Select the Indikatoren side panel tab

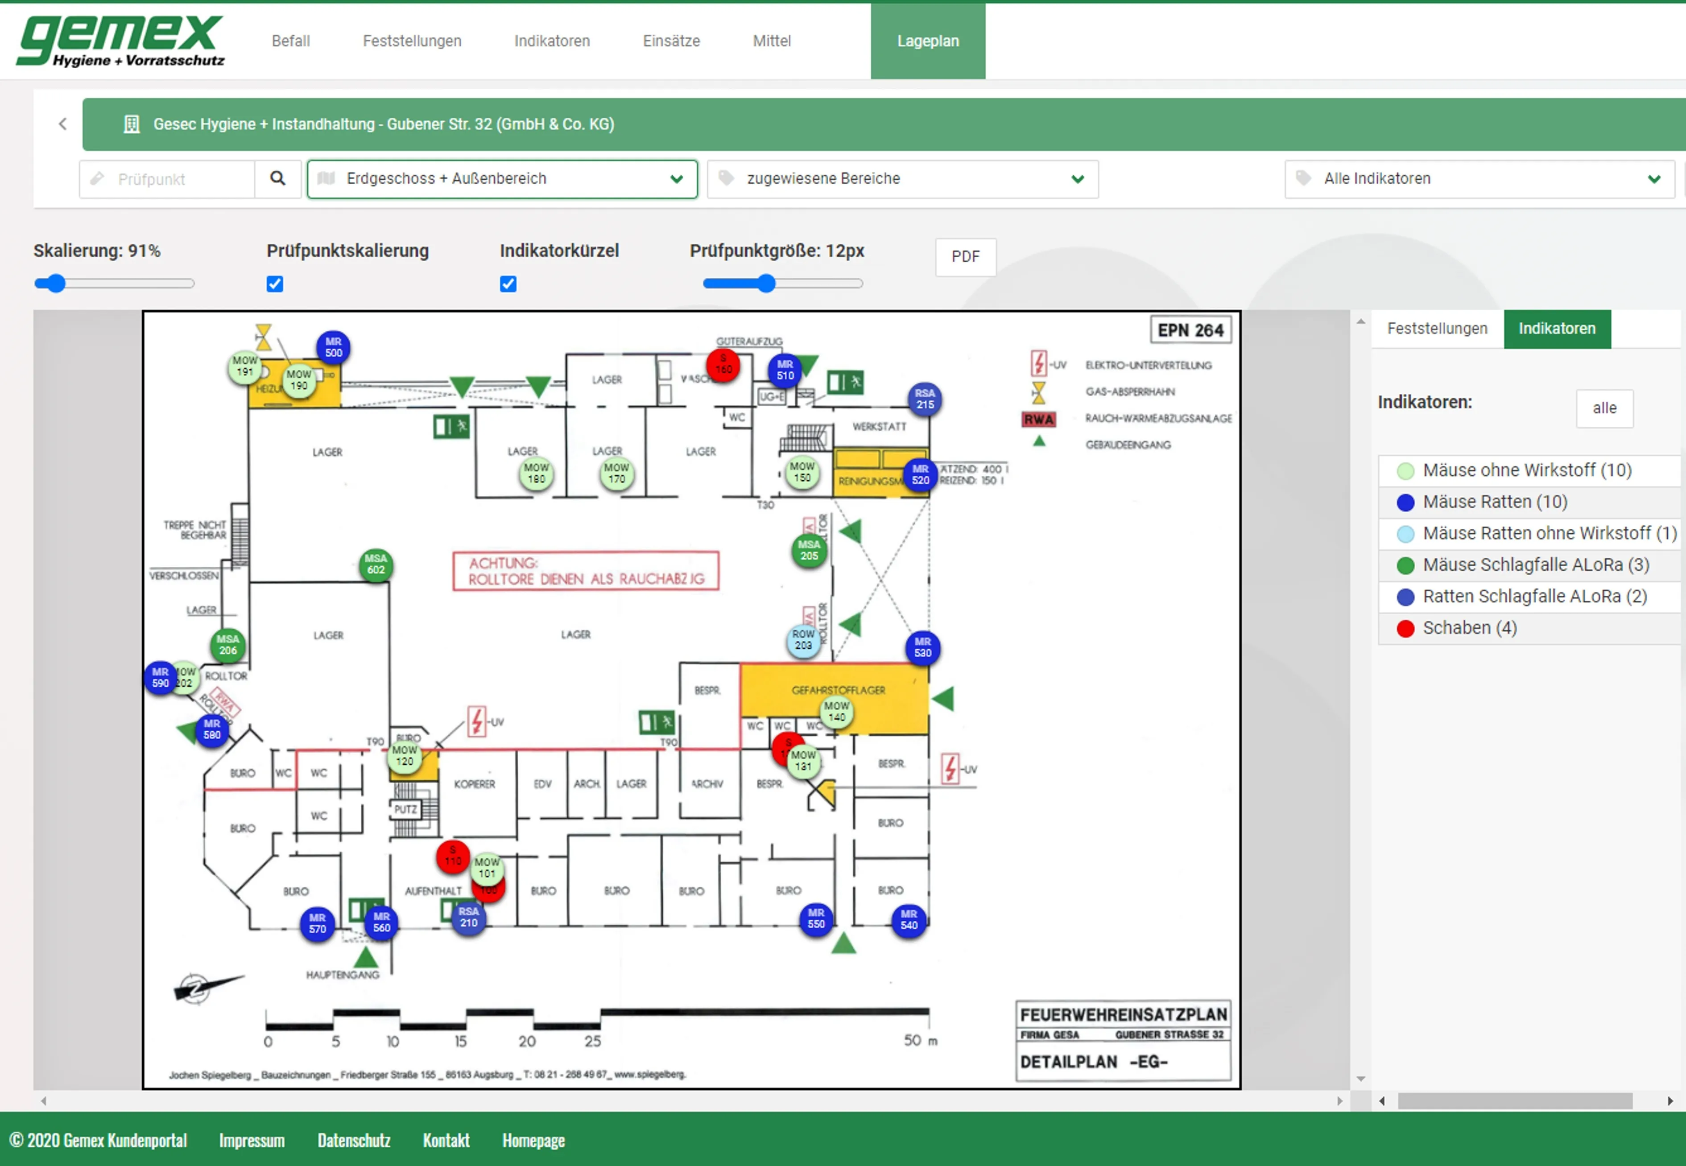click(1557, 329)
